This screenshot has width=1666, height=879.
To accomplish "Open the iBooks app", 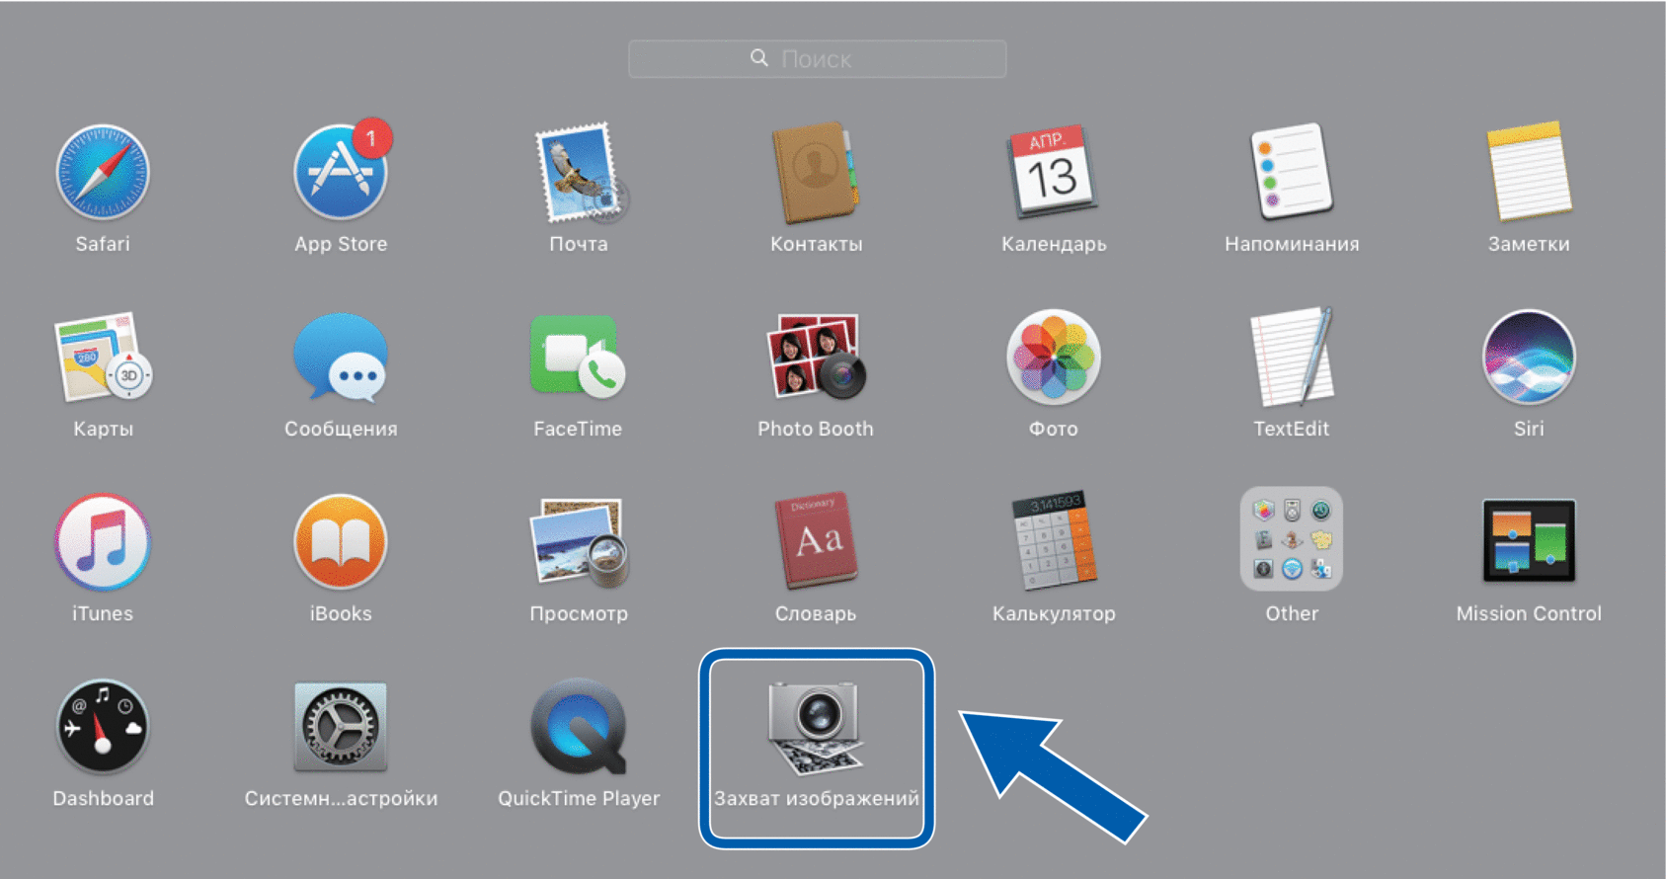I will (341, 541).
